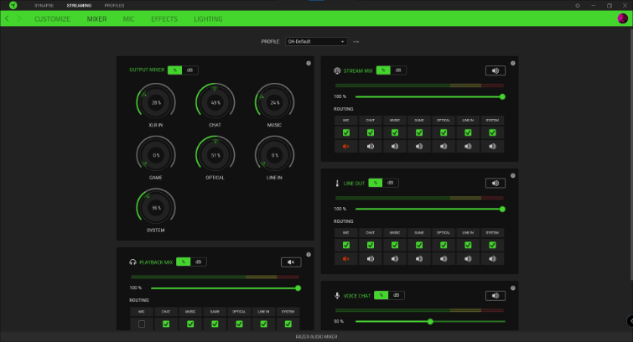
Task: Click the XLR IN volume knob
Action: [156, 102]
